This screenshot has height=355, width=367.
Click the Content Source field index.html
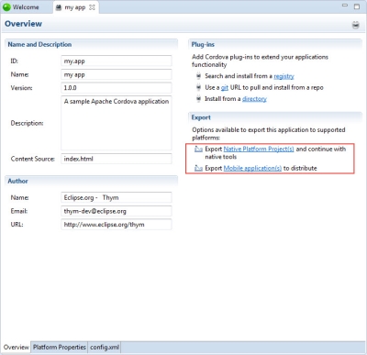pyautogui.click(x=117, y=159)
